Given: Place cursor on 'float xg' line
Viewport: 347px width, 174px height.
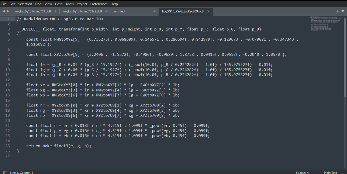Looking at the screenshot, I should pyautogui.click(x=103, y=90).
